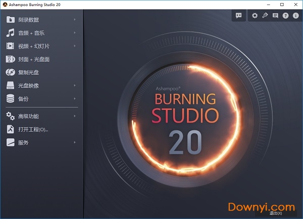
Task: Select the 封面 + 光盘面 menu item
Action: point(41,59)
